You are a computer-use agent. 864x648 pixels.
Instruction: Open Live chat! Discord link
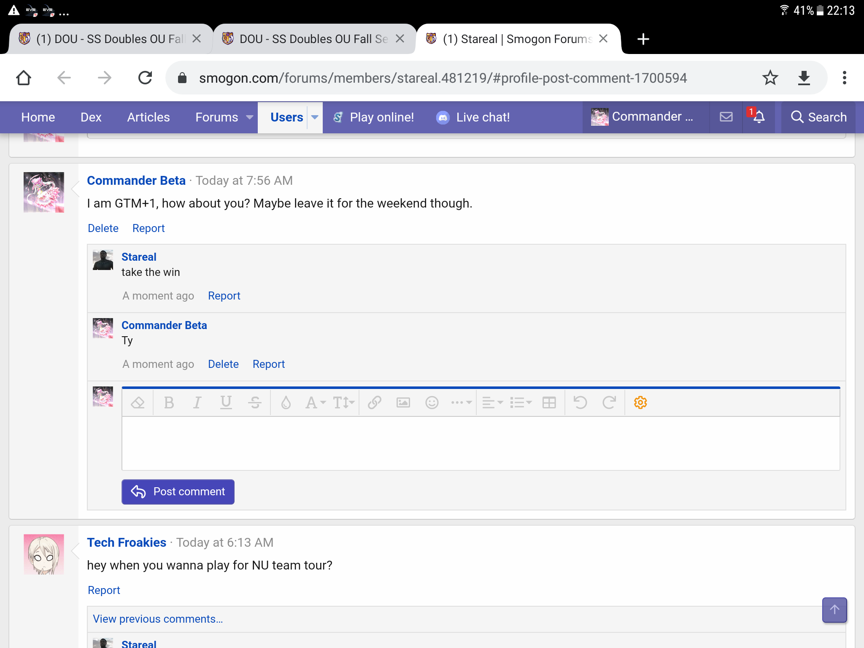coord(473,117)
